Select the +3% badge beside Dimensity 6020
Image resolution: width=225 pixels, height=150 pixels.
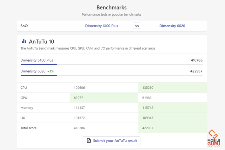50,71
